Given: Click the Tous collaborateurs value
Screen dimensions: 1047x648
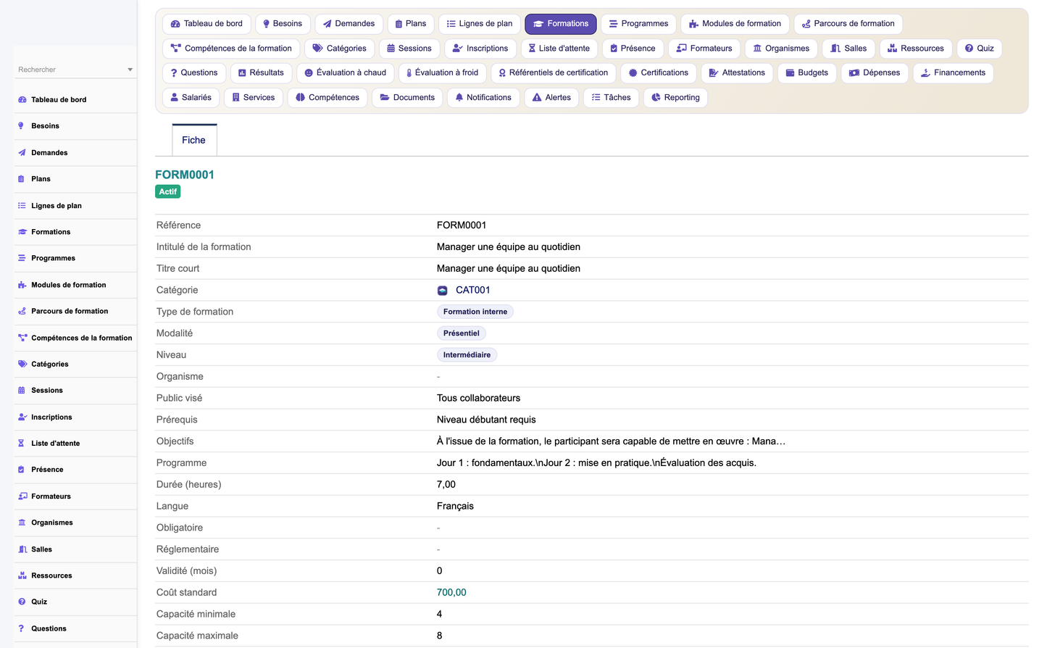Looking at the screenshot, I should coord(478,398).
